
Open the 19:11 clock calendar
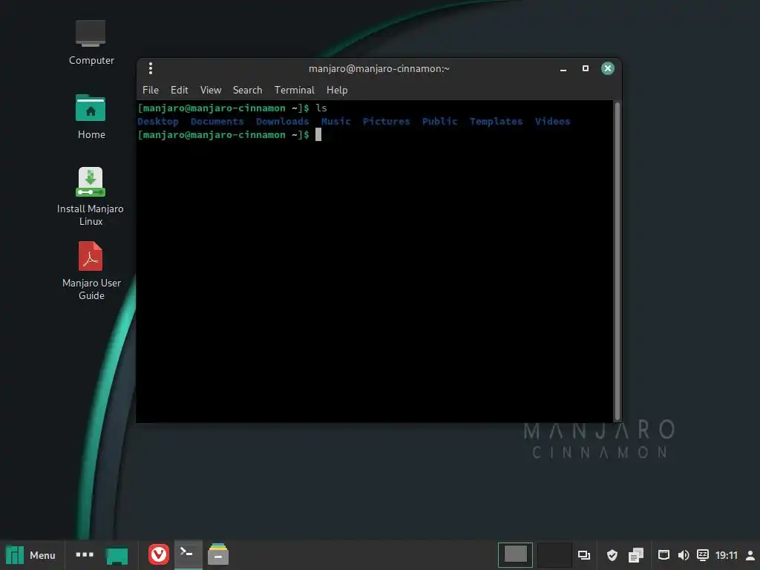tap(726, 555)
